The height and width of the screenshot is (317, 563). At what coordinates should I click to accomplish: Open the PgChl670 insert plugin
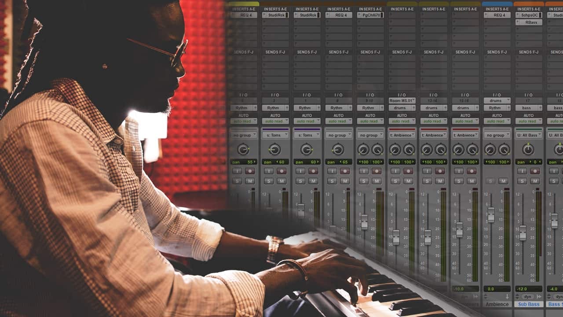pyautogui.click(x=370, y=15)
